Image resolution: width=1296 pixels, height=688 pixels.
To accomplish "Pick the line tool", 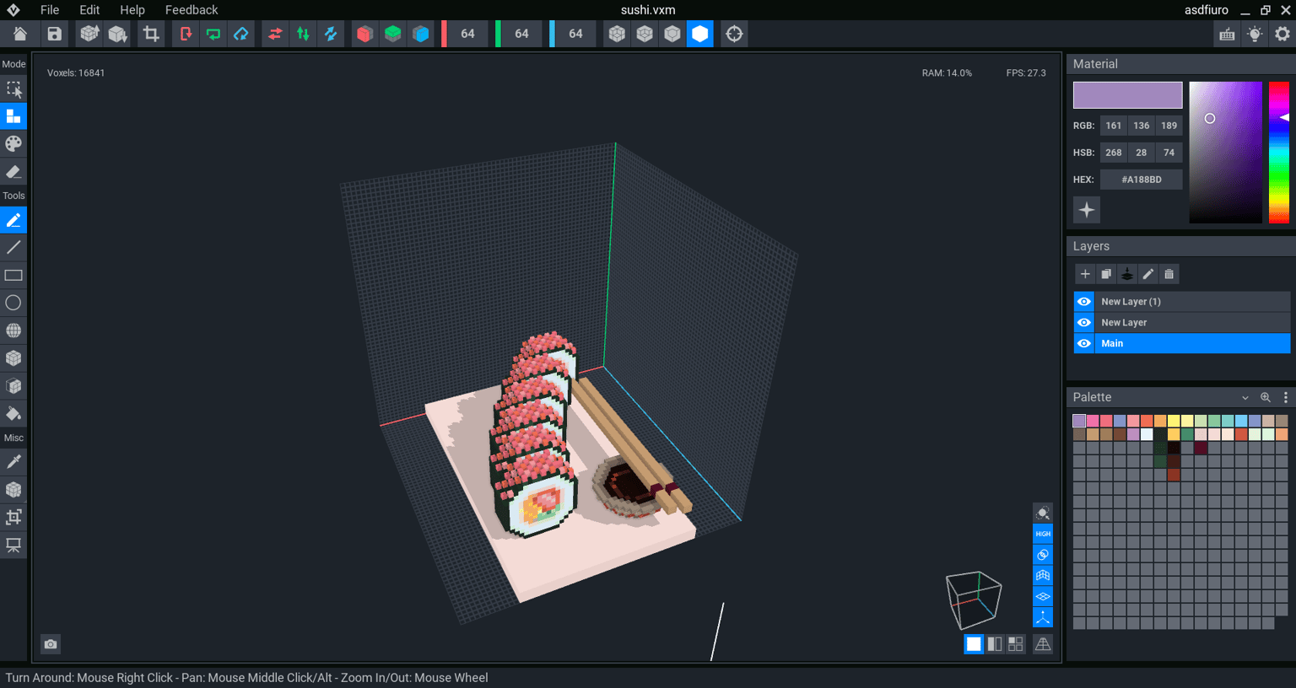I will [13, 248].
